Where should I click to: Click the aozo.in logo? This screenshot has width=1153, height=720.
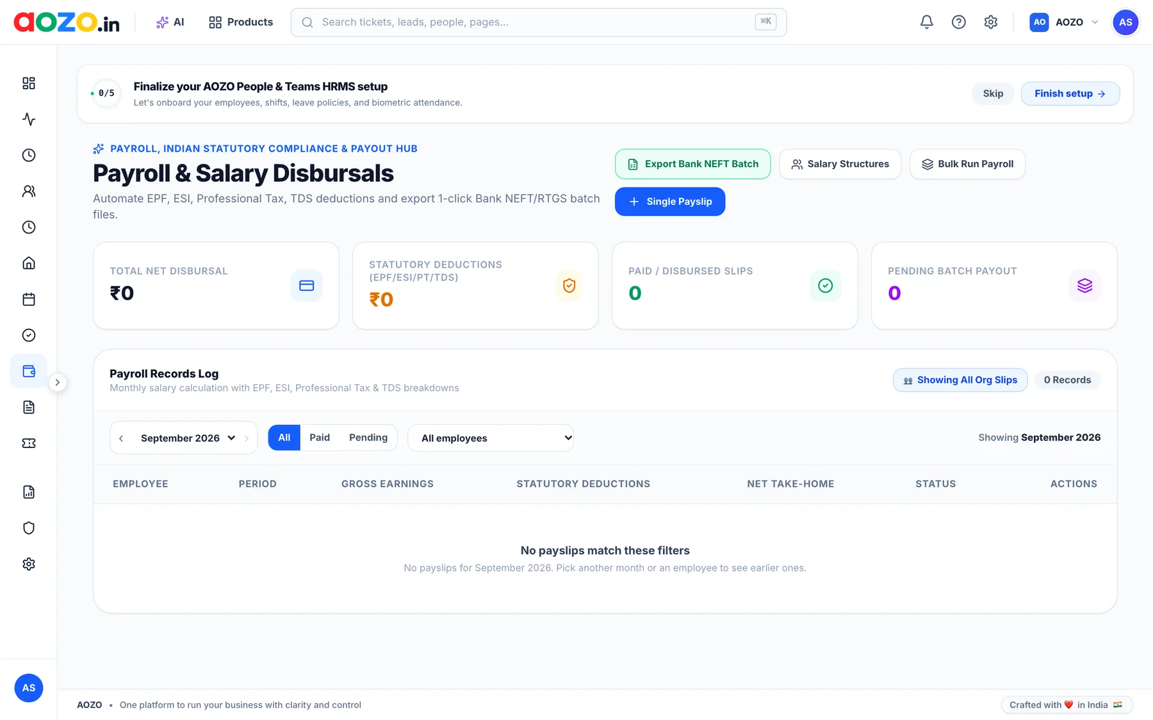[x=67, y=22]
